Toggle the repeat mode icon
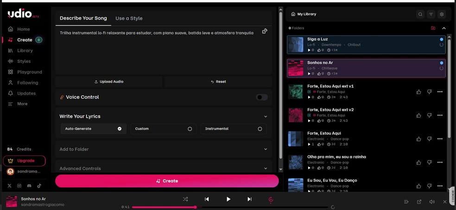456x210 pixels. pos(271,199)
